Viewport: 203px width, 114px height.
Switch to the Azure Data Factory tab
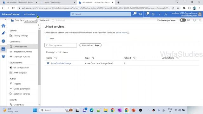click(52, 3)
